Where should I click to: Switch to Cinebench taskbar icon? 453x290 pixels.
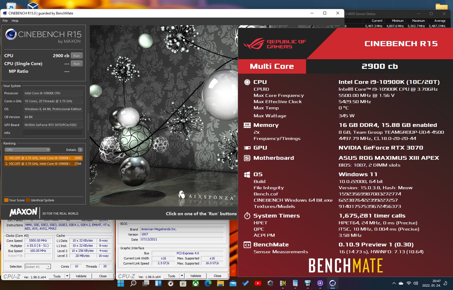point(332,283)
